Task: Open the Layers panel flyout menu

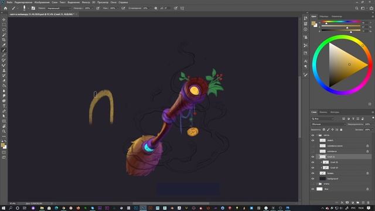Action: pos(373,112)
